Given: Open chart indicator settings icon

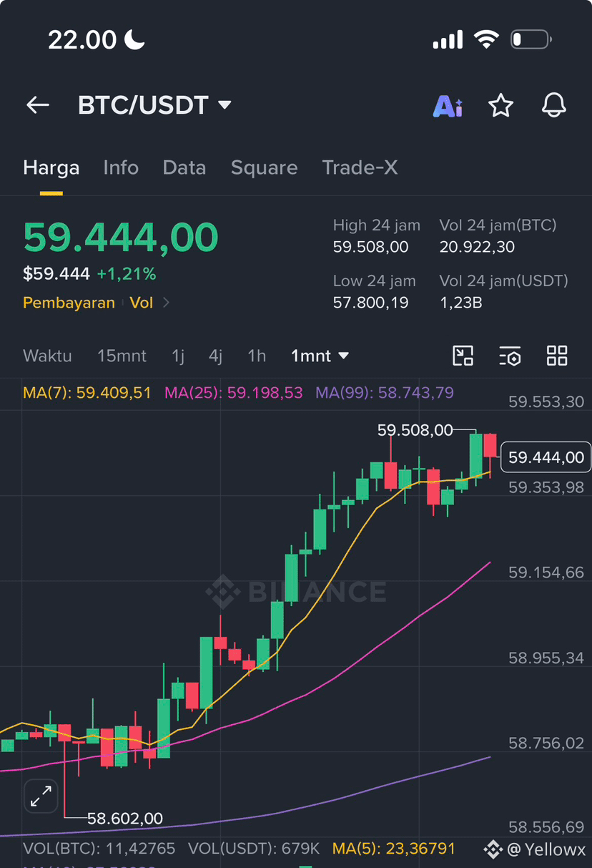Looking at the screenshot, I should coord(510,356).
